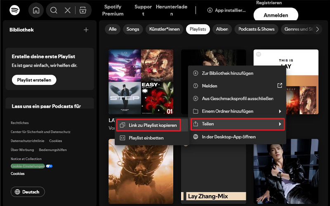The image size is (330, 206).
Task: Click copy icon beside Link zu Playlist kopieren
Action: (x=122, y=125)
